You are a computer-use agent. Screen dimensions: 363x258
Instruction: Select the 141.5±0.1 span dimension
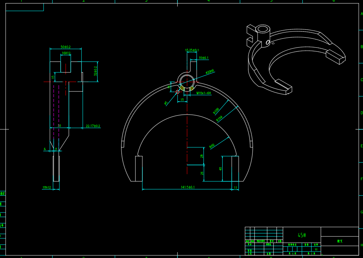pos(188,187)
